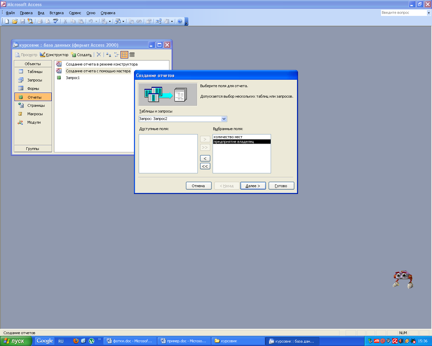Open the Правка menu
The height and width of the screenshot is (346, 432).
pos(26,13)
